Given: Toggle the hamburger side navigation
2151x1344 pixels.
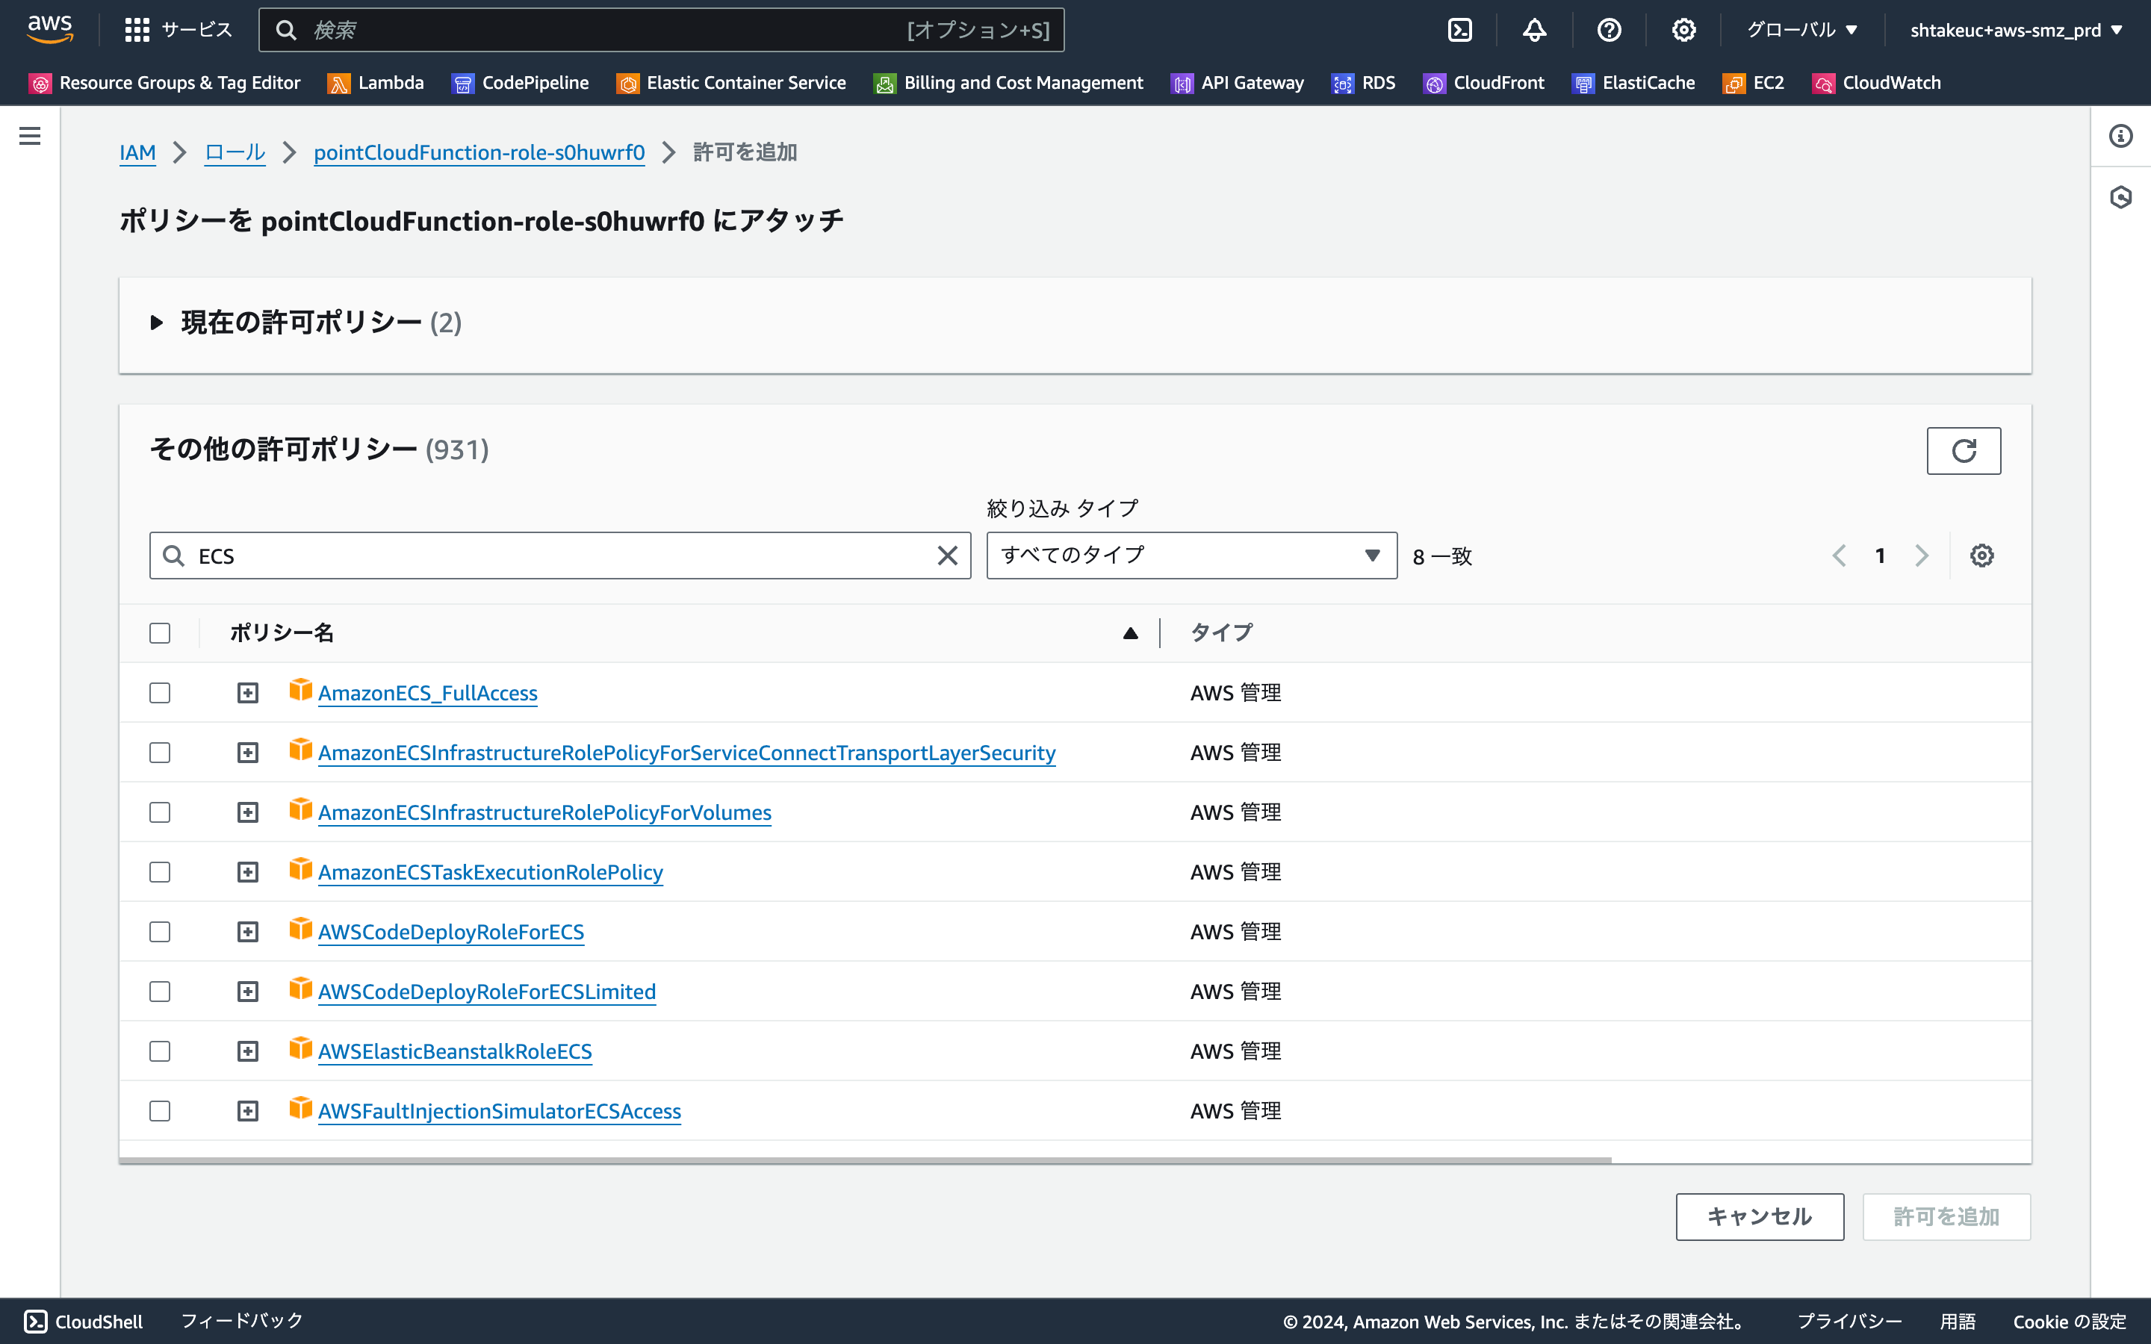Looking at the screenshot, I should click(29, 136).
